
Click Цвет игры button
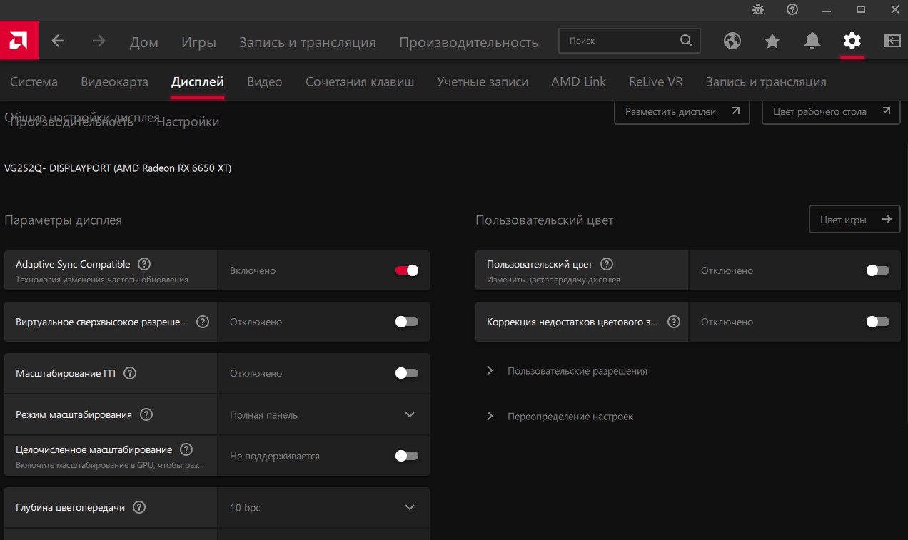(x=854, y=220)
